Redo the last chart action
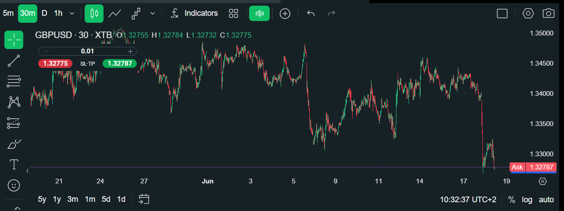Image resolution: width=564 pixels, height=211 pixels. 332,13
